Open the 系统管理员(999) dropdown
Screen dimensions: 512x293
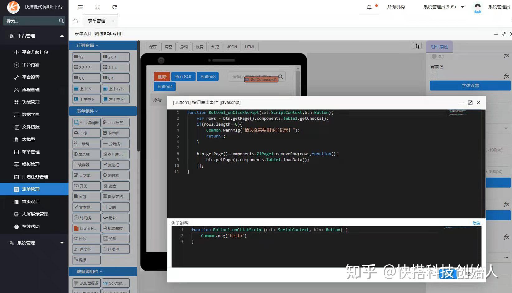click(x=443, y=7)
